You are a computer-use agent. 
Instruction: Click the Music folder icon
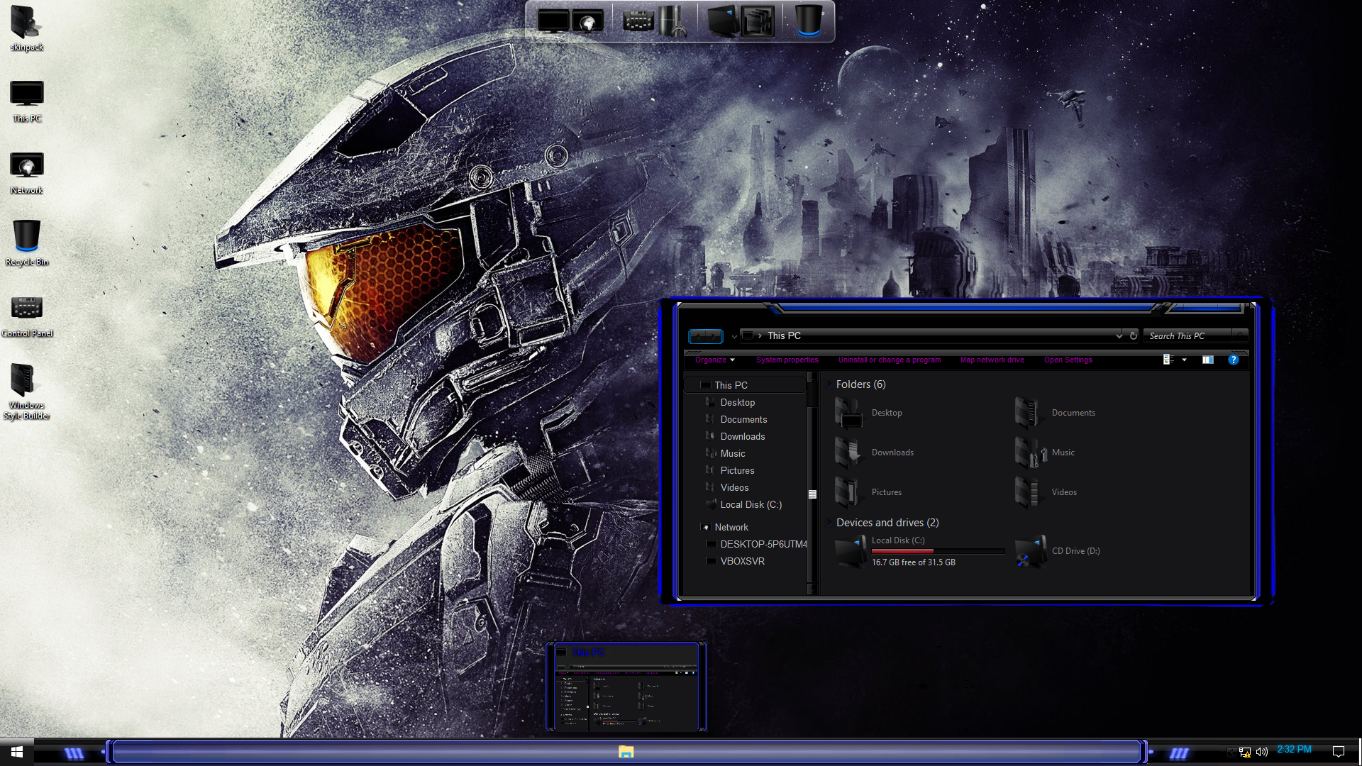[x=1029, y=453]
